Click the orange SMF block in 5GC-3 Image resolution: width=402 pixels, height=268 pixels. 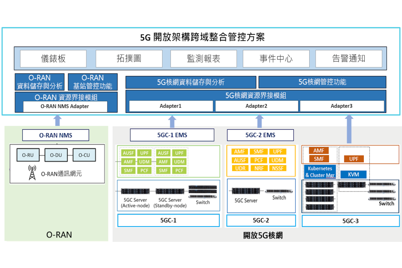(319, 159)
